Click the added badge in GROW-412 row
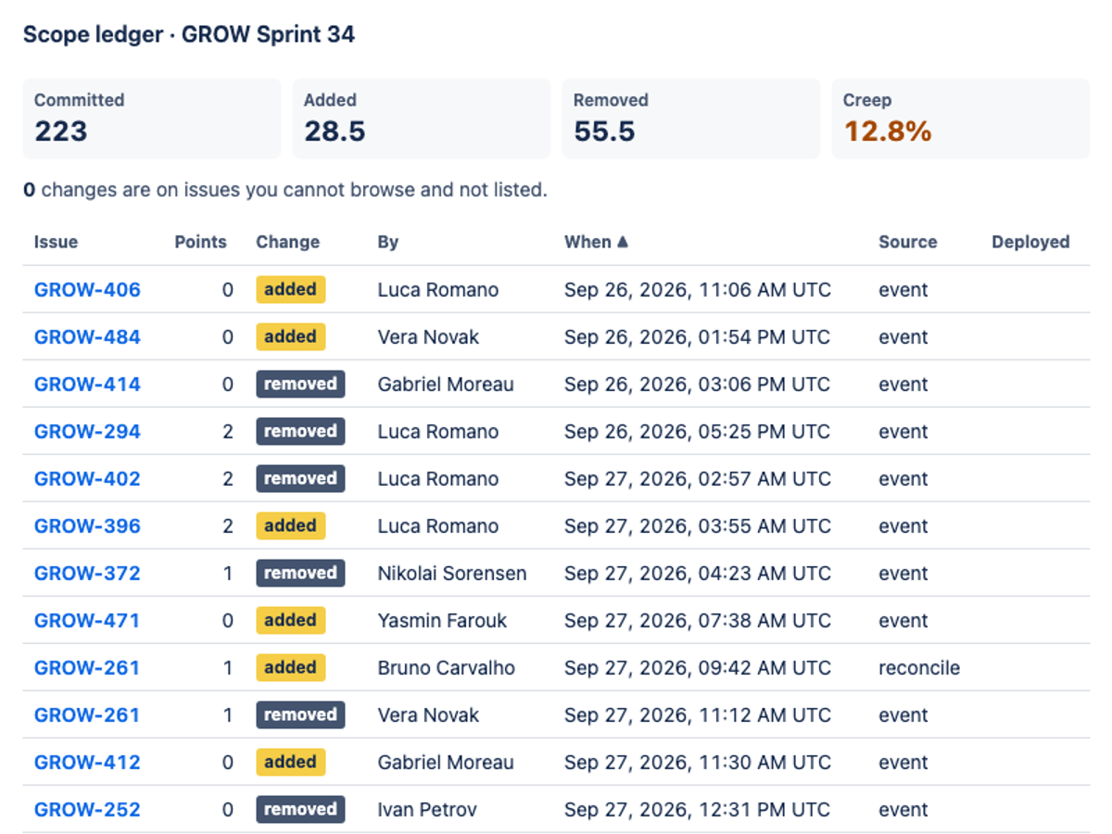Image resolution: width=1112 pixels, height=834 pixels. click(x=291, y=763)
